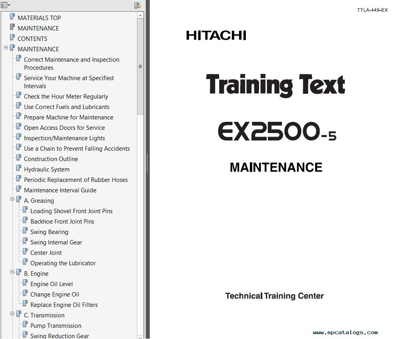Select the C. Transmission bookmark
Screen dimensions: 398x339
point(44,315)
